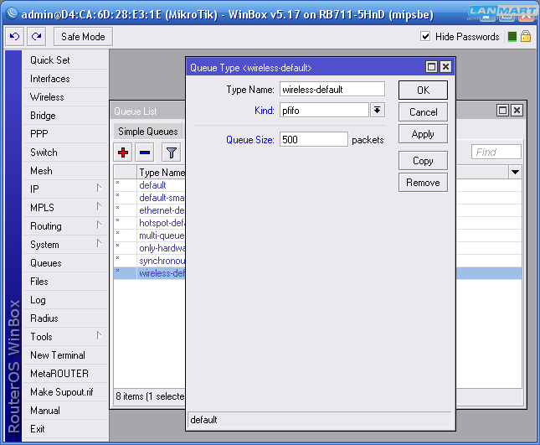Expand the Routing submenu
540x445 pixels.
[99, 225]
